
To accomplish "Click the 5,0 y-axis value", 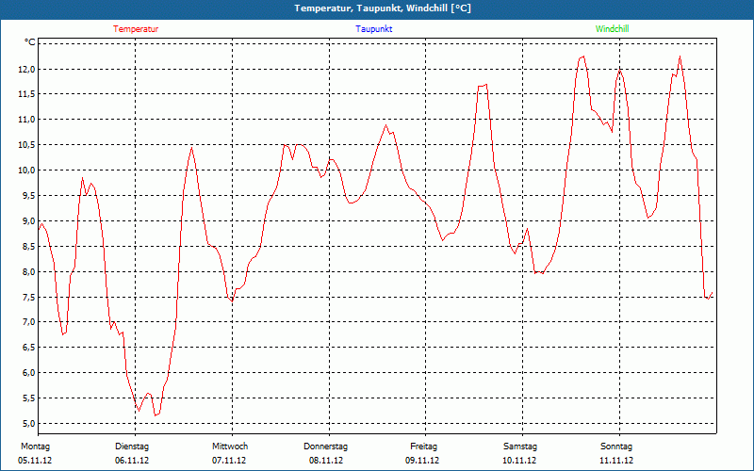I will [x=28, y=423].
